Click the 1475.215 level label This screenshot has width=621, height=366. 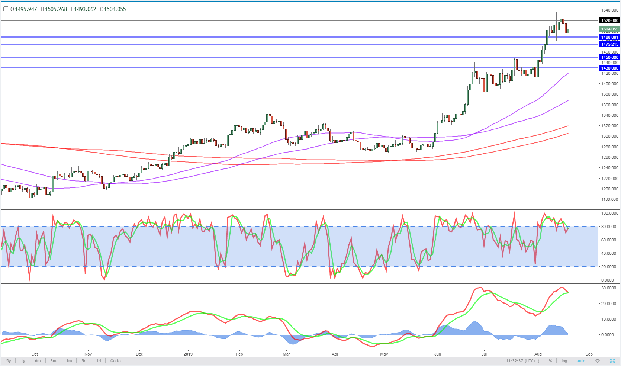point(610,44)
